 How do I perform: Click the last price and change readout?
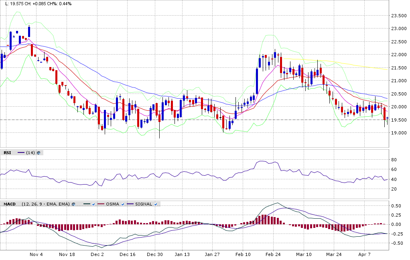(39, 4)
